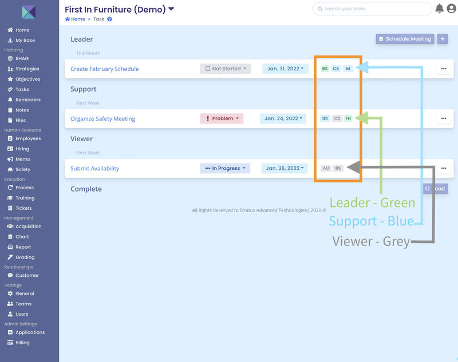Image resolution: width=458 pixels, height=362 pixels.
Task: Click the Safety hard hat icon
Action: [x=10, y=169]
